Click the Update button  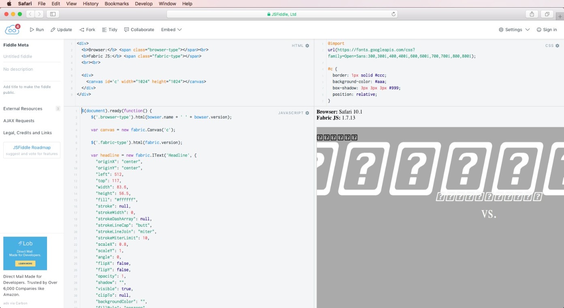61,30
